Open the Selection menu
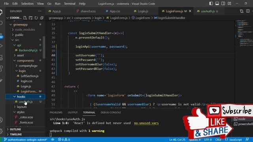Image resolution: width=253 pixels, height=142 pixels. point(27,4)
